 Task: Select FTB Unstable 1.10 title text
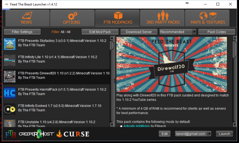click(x=57, y=122)
